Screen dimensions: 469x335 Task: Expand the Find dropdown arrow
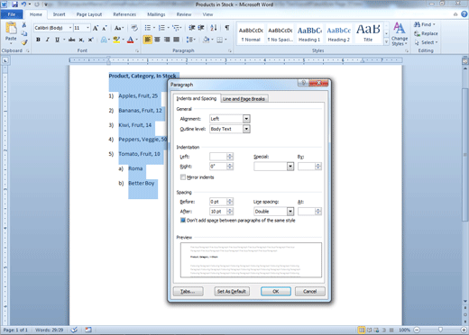click(x=434, y=24)
